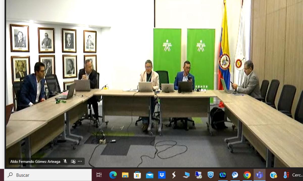
Task: Open the blue shield taskbar app
Action: click(210, 175)
